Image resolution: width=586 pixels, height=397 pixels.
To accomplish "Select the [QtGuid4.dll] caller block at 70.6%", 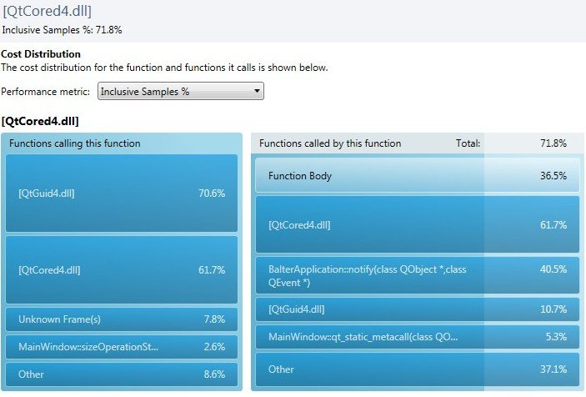I will tap(122, 193).
